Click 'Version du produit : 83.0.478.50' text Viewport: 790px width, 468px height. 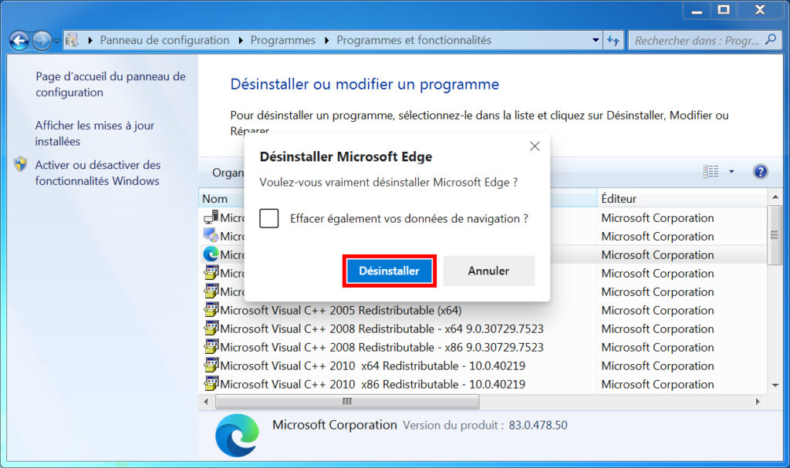pos(484,425)
